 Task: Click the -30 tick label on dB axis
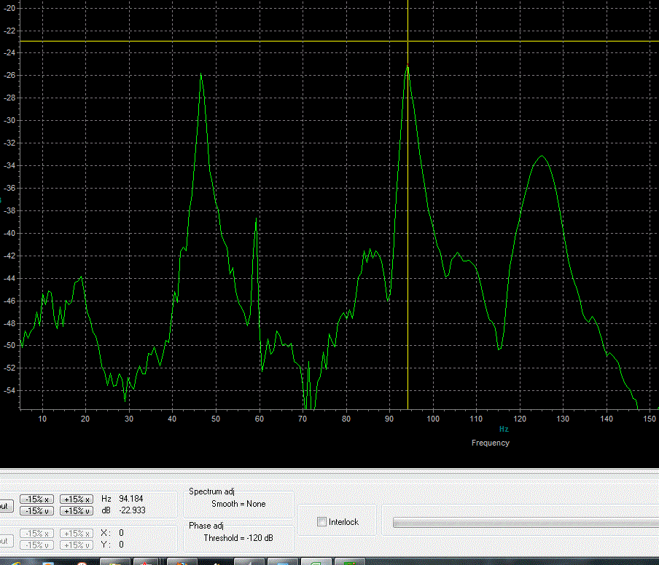pos(9,120)
